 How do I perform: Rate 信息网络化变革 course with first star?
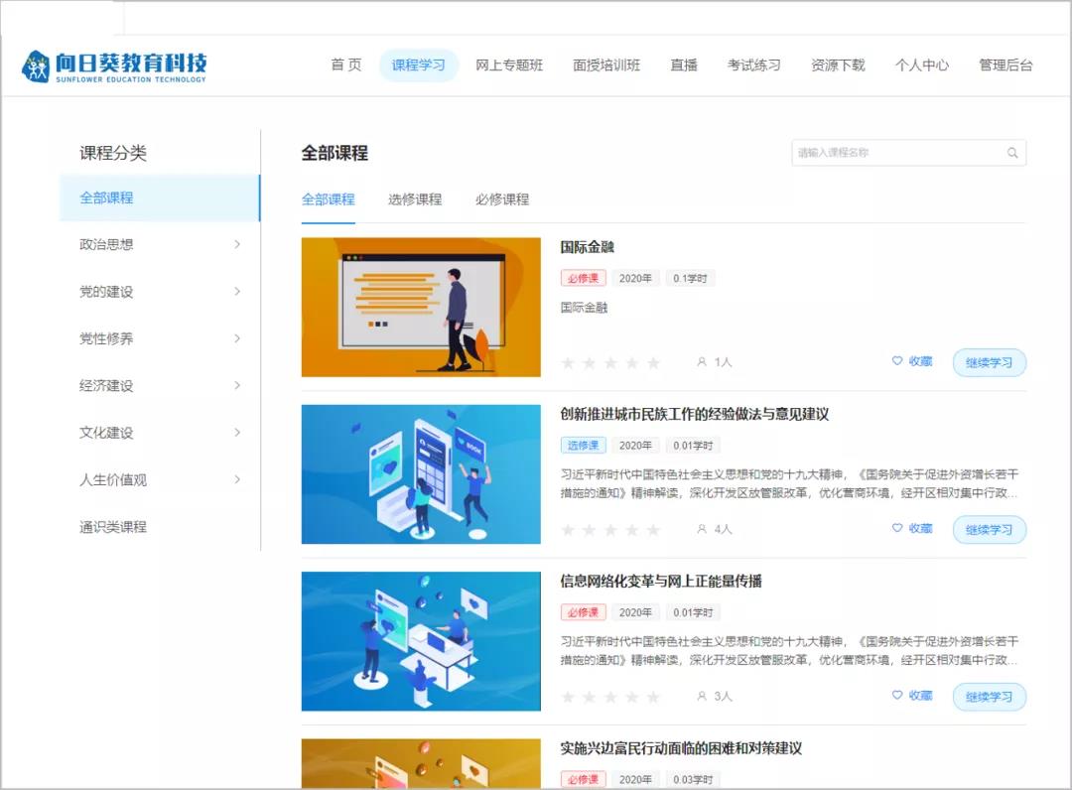(568, 697)
